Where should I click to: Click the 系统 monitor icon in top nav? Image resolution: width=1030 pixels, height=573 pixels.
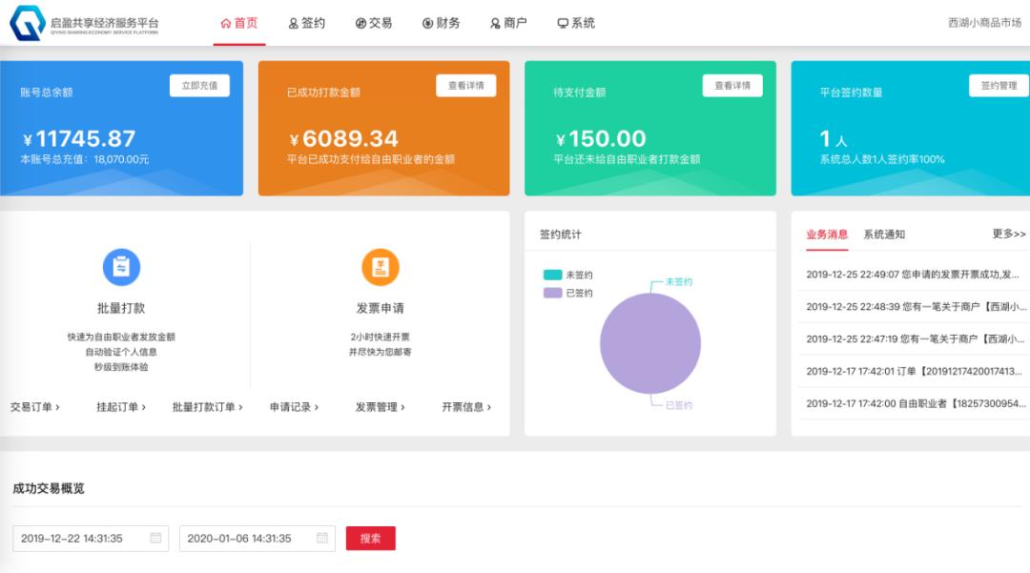[x=565, y=22]
